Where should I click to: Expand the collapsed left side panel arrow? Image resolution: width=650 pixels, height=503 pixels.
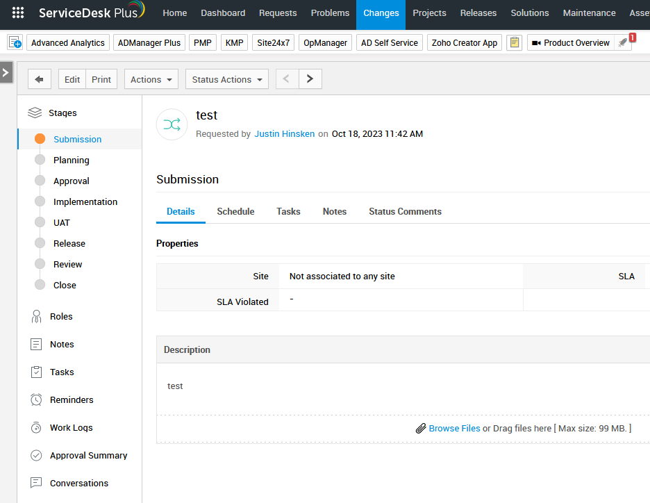6,72
